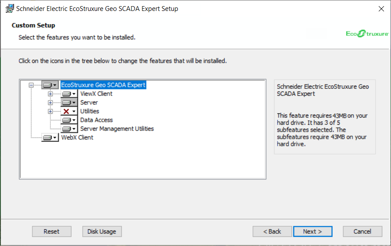Go back with the Back button
Screen dimensions: 391x246
click(x=272, y=232)
